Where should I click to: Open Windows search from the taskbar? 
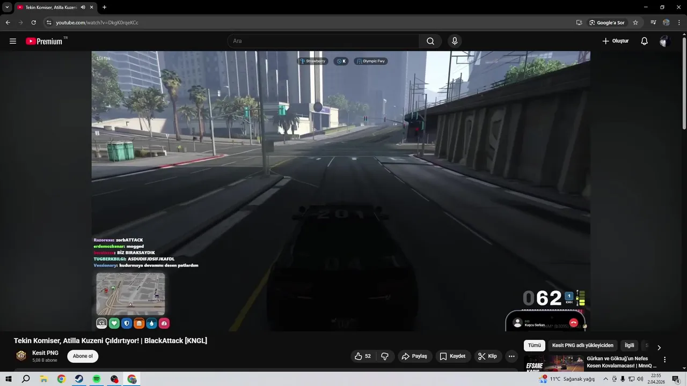(26, 379)
